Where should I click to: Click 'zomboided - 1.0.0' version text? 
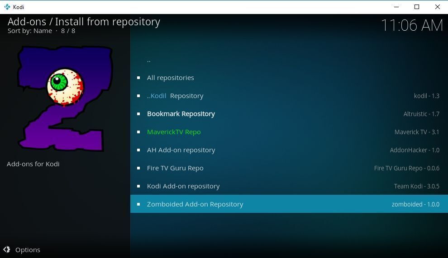tap(416, 204)
